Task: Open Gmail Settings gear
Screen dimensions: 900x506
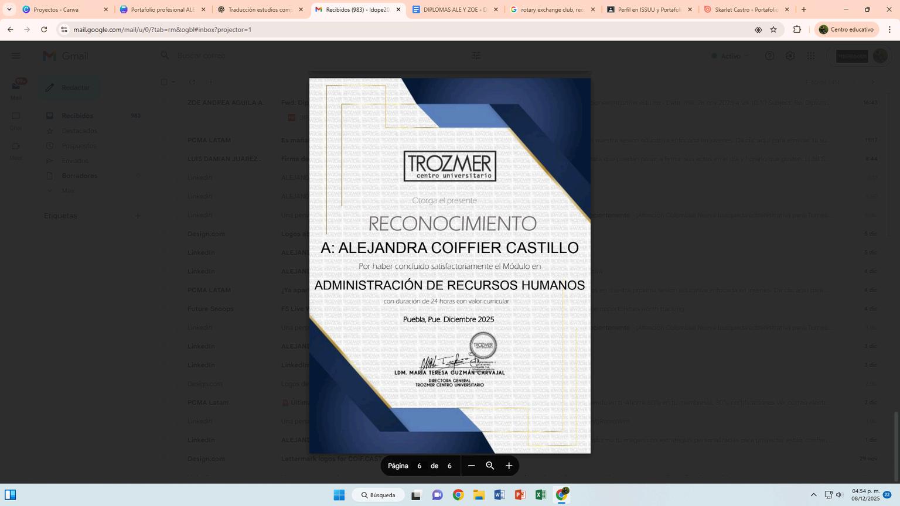Action: (x=790, y=56)
